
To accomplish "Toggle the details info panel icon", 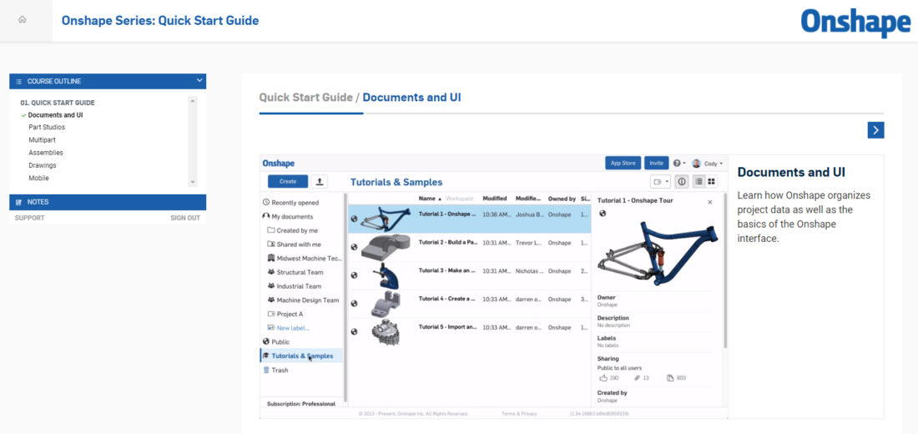I will (681, 181).
